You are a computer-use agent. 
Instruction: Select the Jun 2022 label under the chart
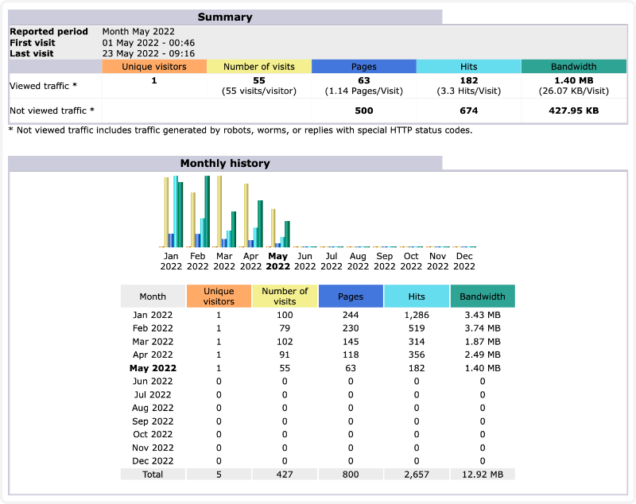[304, 262]
